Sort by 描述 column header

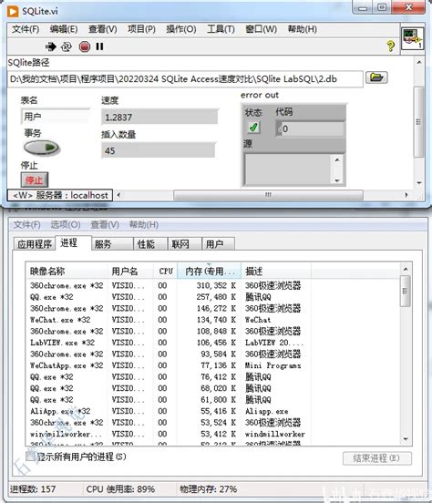click(276, 272)
